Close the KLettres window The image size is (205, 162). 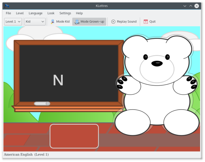(x=197, y=6)
